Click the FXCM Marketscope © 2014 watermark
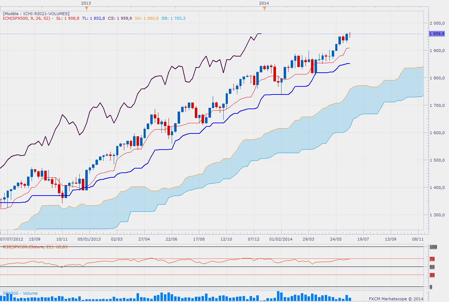Viewport: 449px width, 302px height. 396,299
